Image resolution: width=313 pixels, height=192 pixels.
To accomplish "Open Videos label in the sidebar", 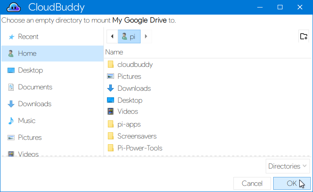I will pos(28,154).
